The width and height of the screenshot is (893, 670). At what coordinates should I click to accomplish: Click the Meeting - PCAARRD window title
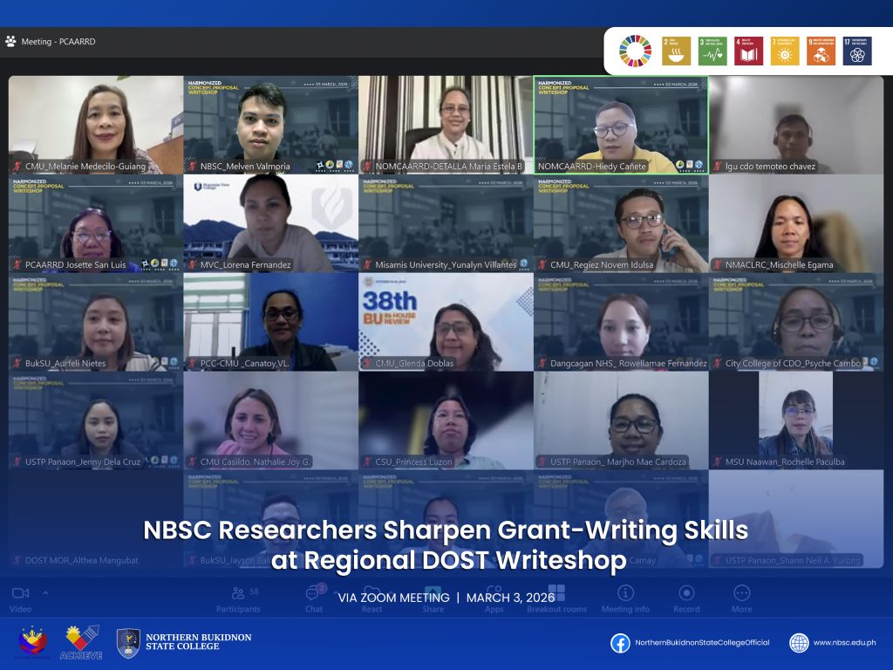click(58, 42)
